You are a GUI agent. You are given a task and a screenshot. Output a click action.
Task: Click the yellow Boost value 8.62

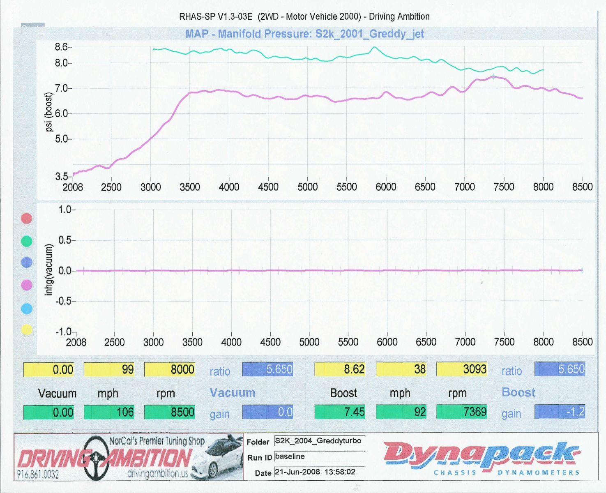[340, 369]
